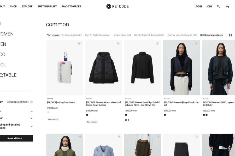Expand the color filter chevron
Image resolution: width=235 pixels, height=156 pixels.
[x=32, y=118]
